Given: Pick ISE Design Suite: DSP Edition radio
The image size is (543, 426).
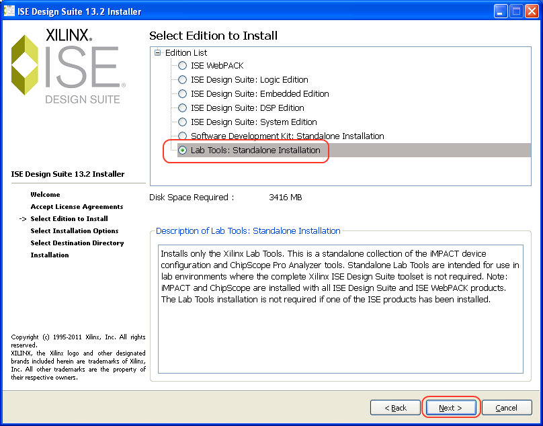Looking at the screenshot, I should (x=182, y=108).
